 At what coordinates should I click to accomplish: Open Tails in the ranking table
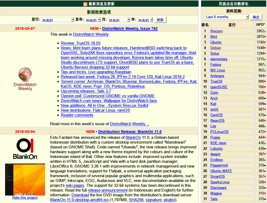(x=214, y=199)
